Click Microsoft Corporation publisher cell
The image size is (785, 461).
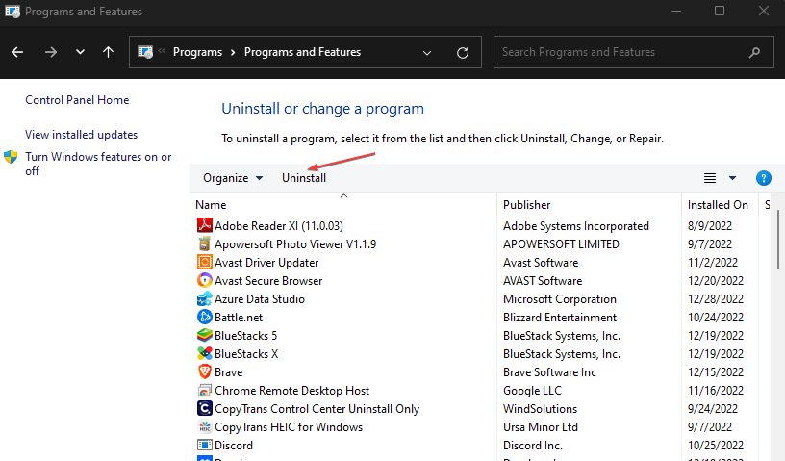point(560,299)
